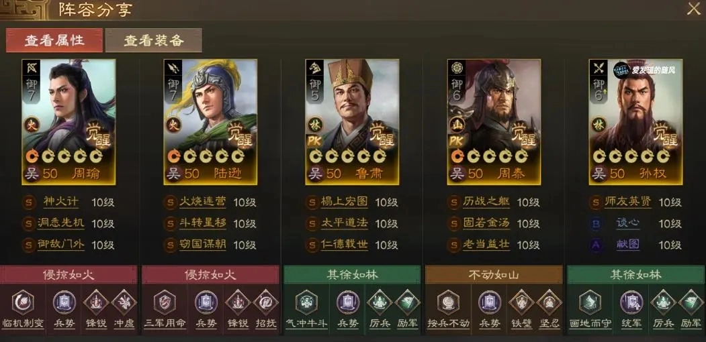Select the 按兵不动 tactic icon
706x342 pixels.
(x=448, y=302)
